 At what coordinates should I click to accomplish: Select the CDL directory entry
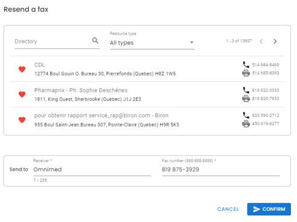[147, 69]
